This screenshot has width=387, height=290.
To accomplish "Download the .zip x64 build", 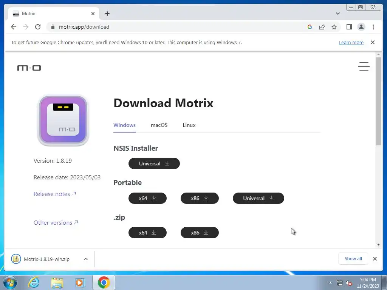I will click(x=147, y=233).
